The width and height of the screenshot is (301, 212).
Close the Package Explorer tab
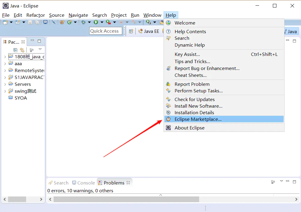(x=23, y=42)
